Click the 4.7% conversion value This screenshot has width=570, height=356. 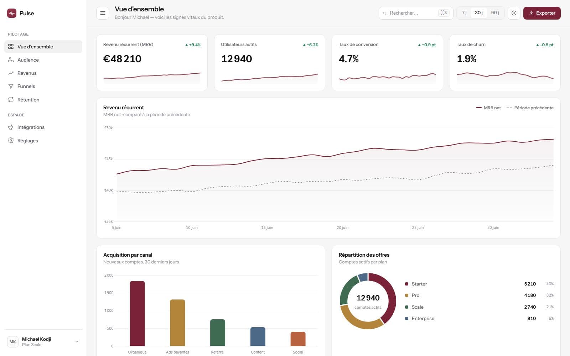(349, 59)
